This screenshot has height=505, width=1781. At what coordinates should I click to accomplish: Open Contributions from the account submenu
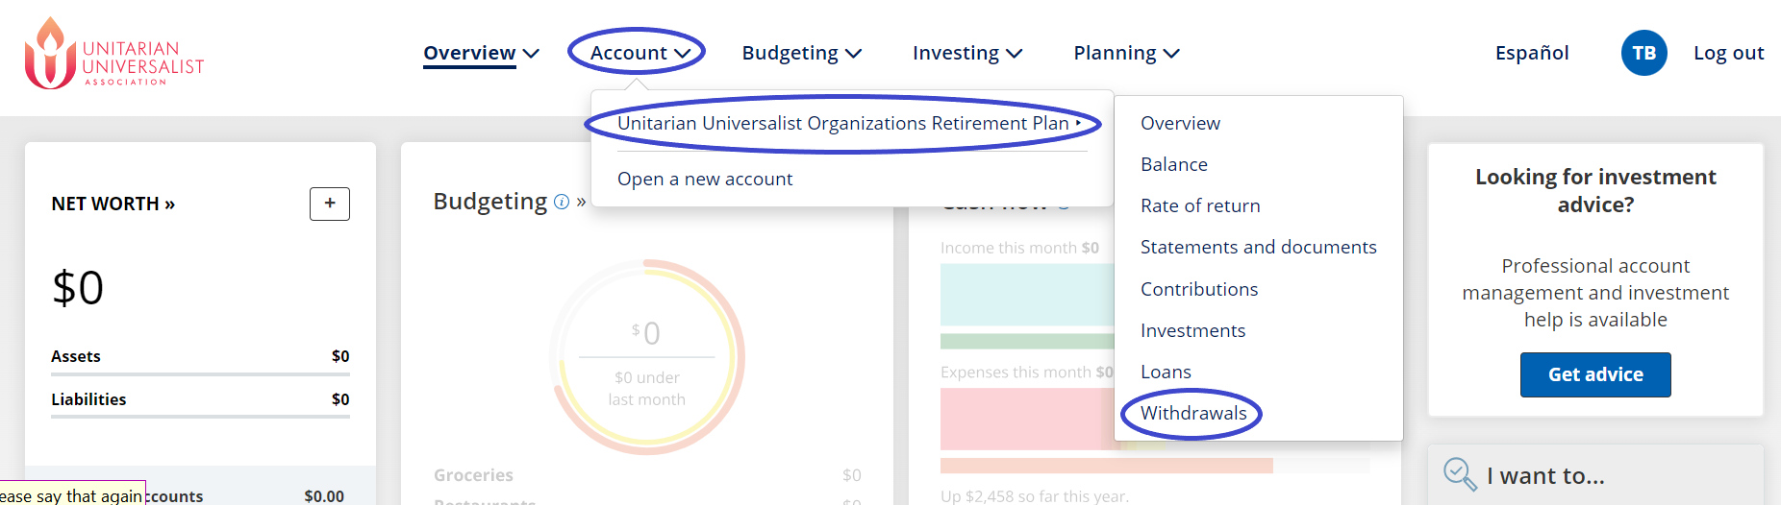point(1198,290)
